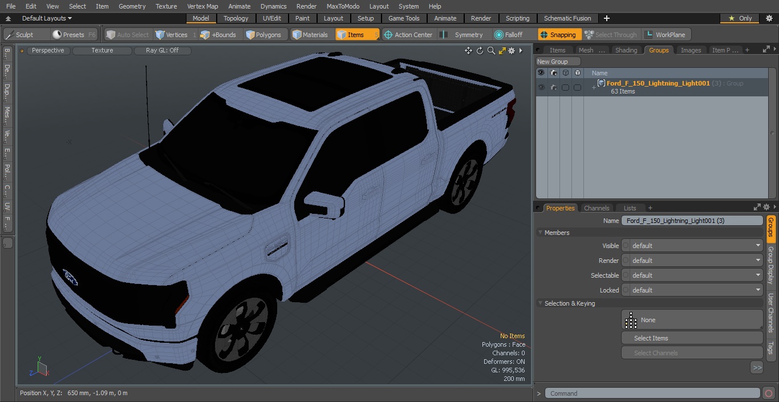
Task: Click the Command input field
Action: tap(652, 393)
